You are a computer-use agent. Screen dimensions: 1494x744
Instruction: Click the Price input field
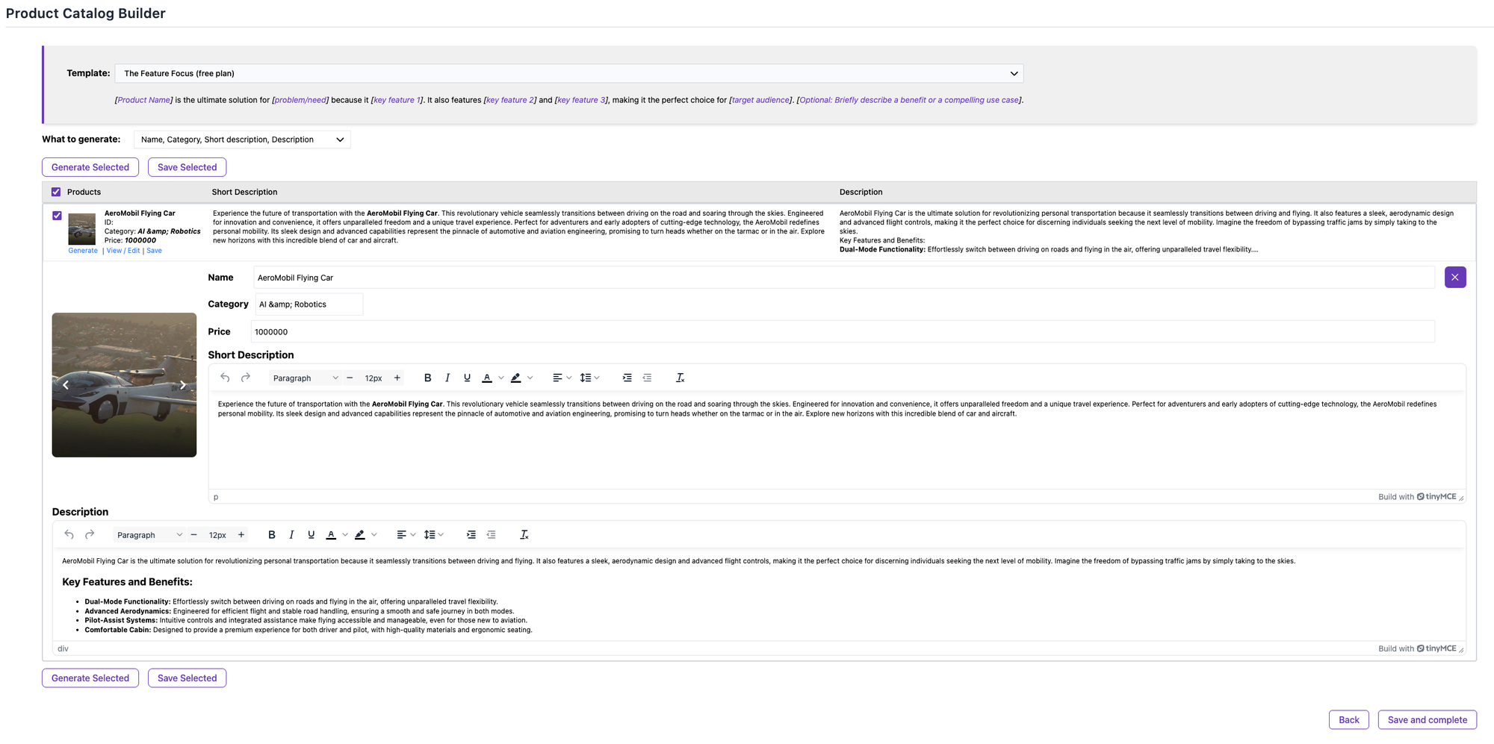pyautogui.click(x=842, y=332)
